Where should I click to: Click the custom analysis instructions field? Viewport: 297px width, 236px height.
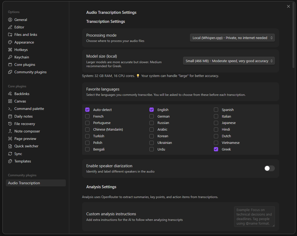pos(254,216)
